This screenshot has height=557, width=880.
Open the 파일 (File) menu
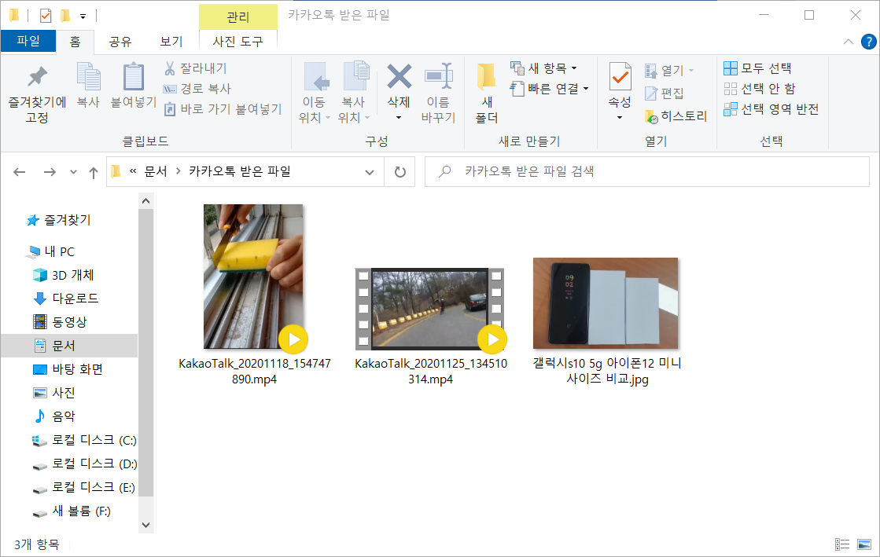28,42
